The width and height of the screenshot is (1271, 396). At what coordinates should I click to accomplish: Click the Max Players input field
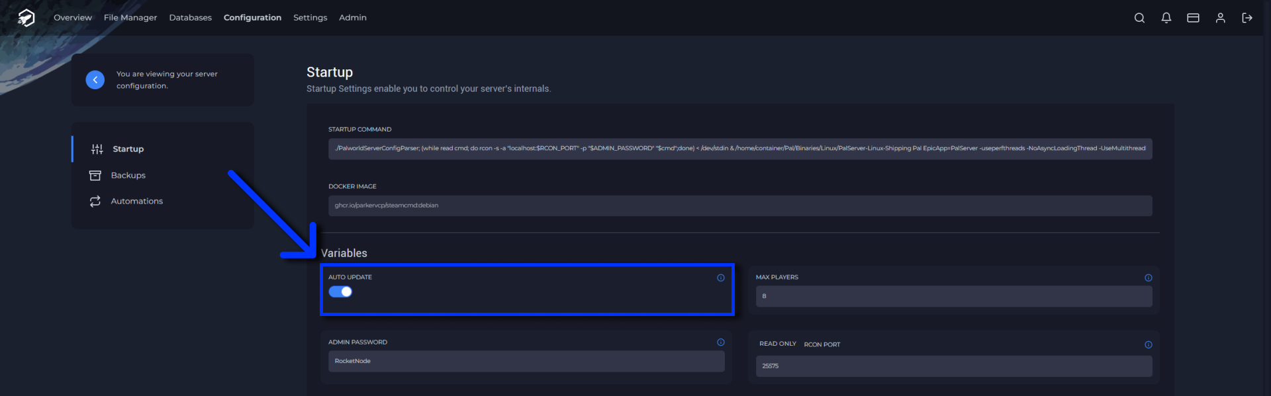pos(953,296)
